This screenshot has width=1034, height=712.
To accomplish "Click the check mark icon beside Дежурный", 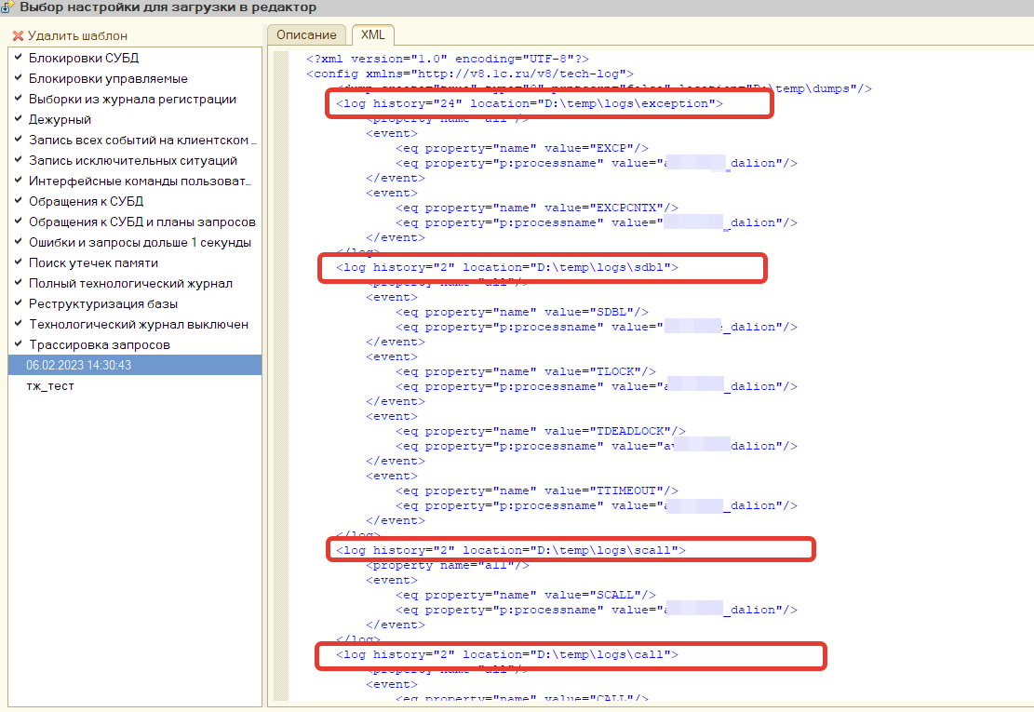I will [x=18, y=119].
